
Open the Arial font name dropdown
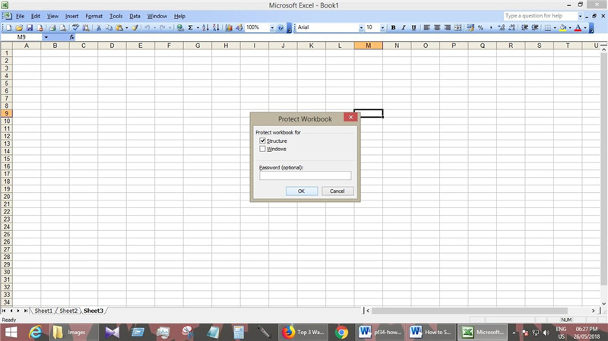361,27
